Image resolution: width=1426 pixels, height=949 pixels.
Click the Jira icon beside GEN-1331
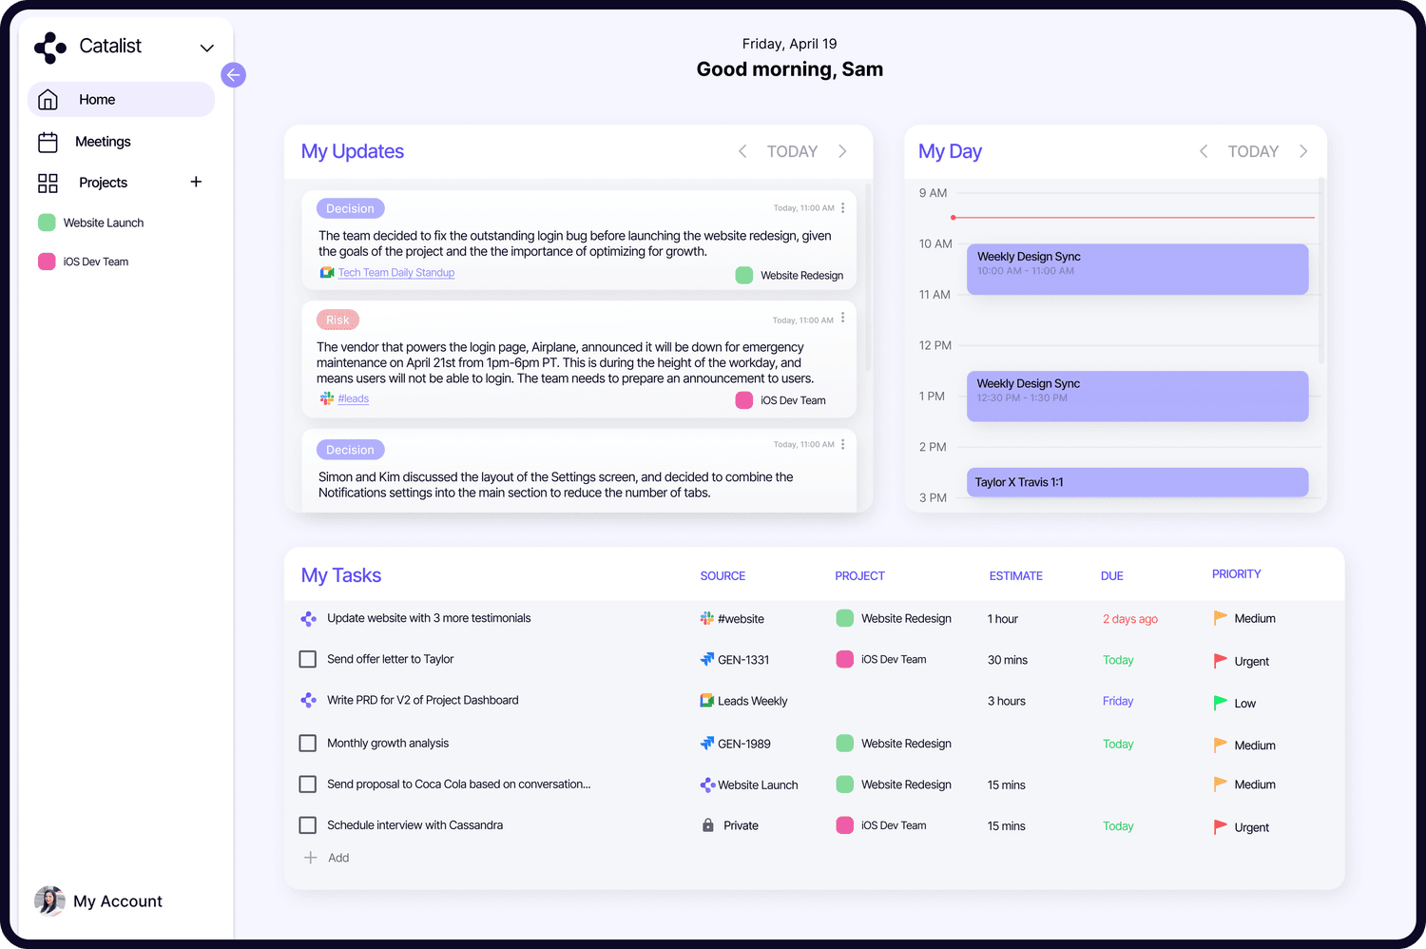[707, 659]
